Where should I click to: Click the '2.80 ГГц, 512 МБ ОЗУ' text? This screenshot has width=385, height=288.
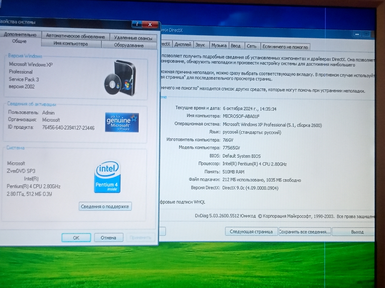click(x=29, y=194)
